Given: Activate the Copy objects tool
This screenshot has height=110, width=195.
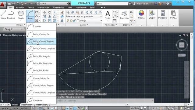Looking at the screenshot, I should click(45, 16).
